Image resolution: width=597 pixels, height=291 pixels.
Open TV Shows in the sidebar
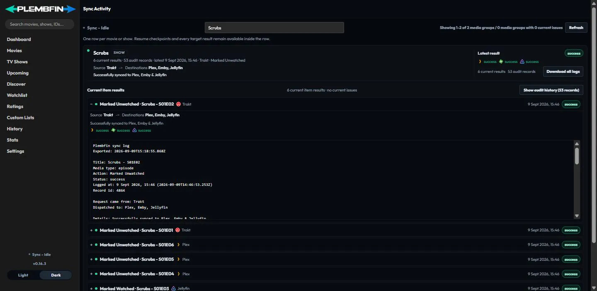coord(17,62)
